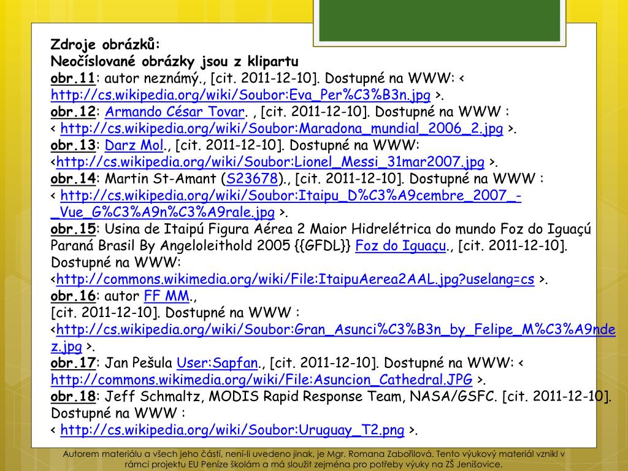Open the Lionel_Messi_31mar2007.jpg link
Screen dimensions: 628x471
pyautogui.click(x=270, y=162)
